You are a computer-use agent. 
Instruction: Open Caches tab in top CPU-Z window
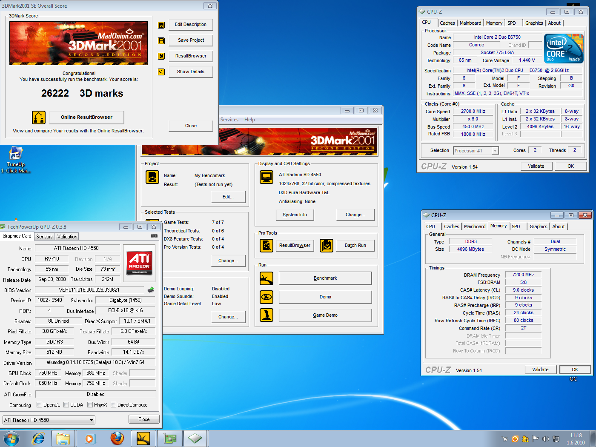tap(447, 23)
